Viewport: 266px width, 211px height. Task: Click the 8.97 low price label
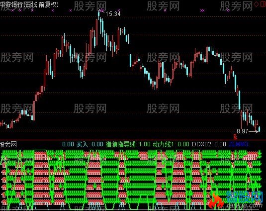[x=243, y=131]
